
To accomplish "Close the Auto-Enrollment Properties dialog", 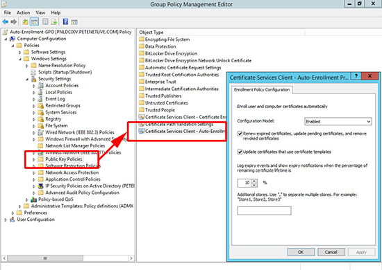I will click(369, 76).
